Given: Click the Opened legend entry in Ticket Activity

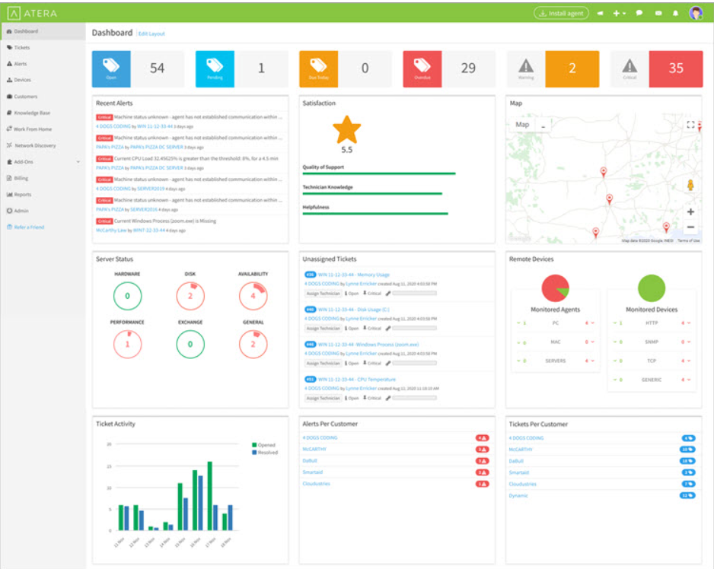Looking at the screenshot, I should point(263,445).
